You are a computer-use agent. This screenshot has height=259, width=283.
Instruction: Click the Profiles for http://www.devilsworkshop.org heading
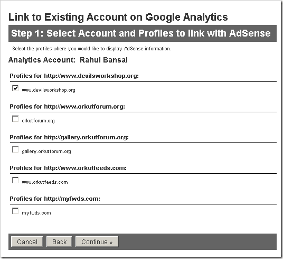point(74,76)
